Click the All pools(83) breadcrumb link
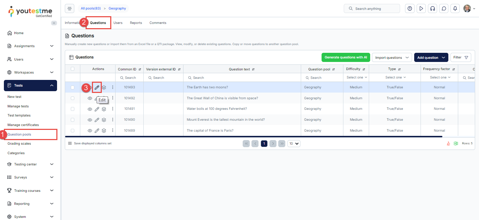The image size is (479, 220). tap(91, 8)
